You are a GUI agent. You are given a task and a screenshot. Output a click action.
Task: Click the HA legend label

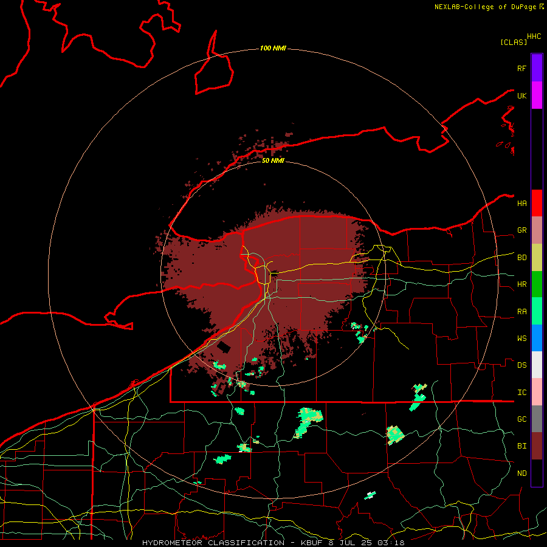(x=521, y=203)
